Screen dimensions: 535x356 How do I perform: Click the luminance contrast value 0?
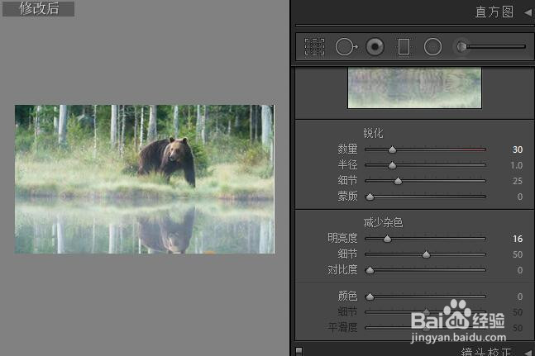tap(519, 270)
